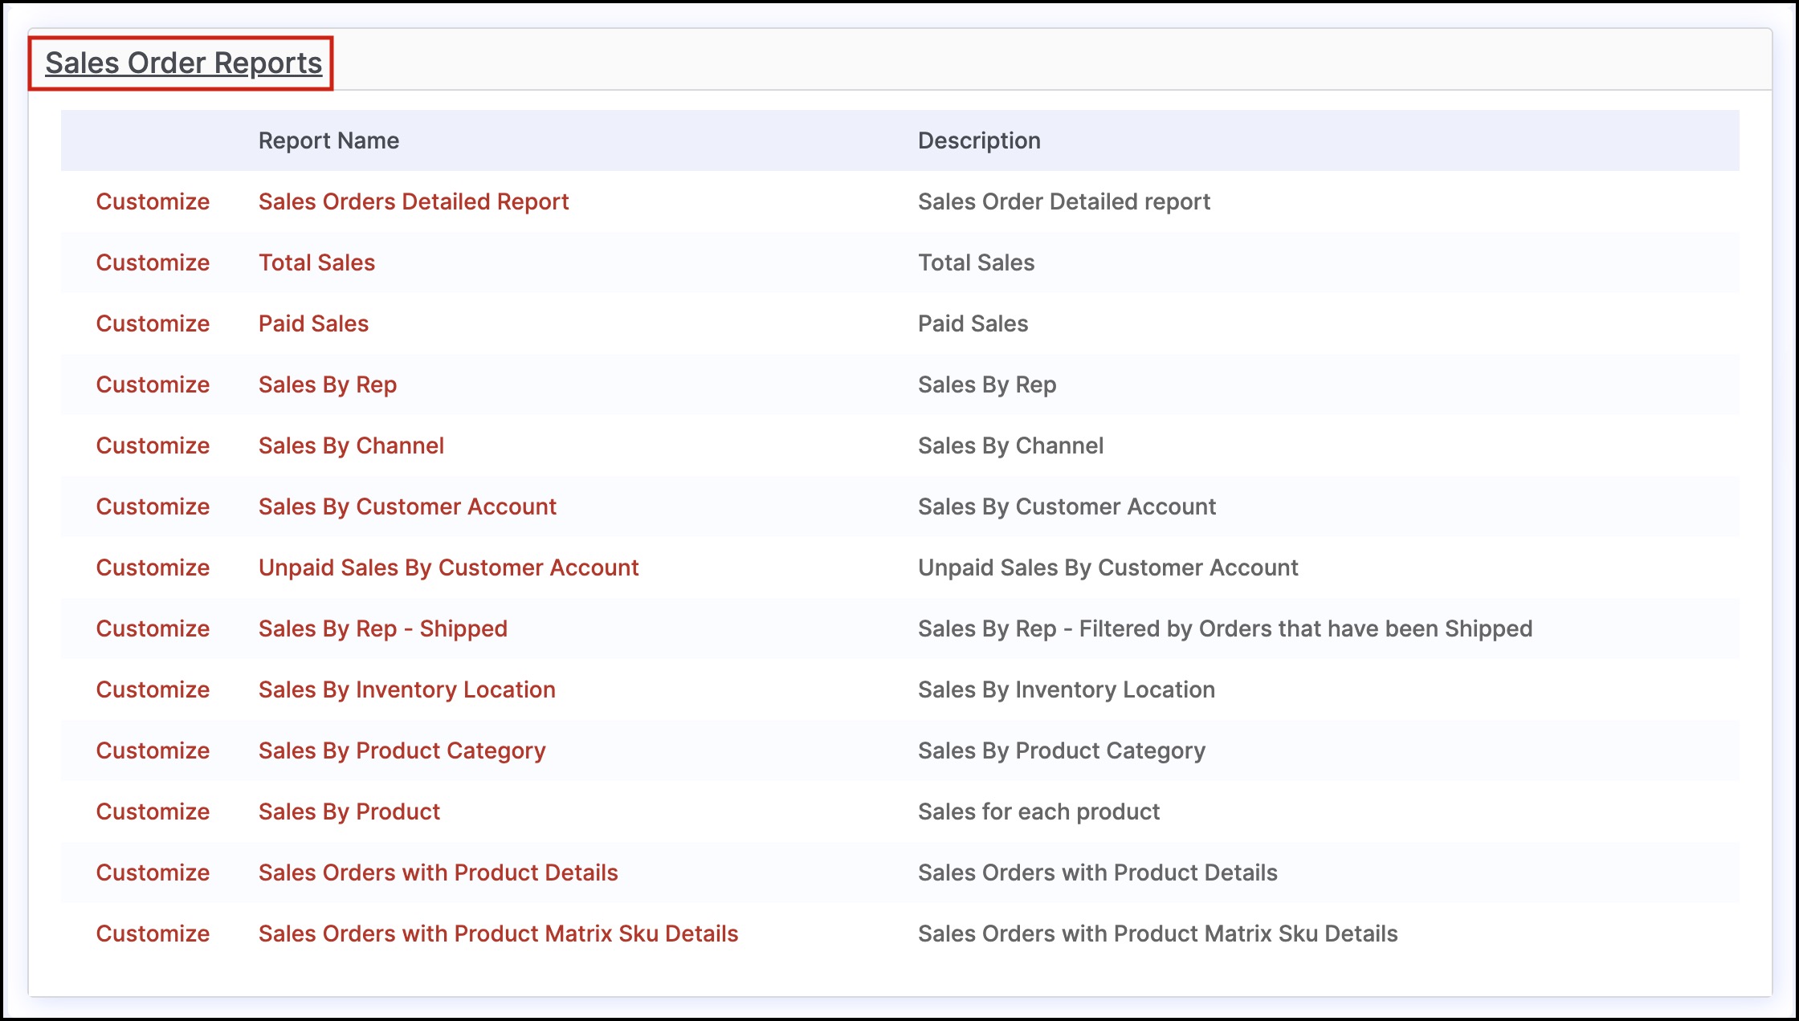Open the Sales By Rep report
The width and height of the screenshot is (1799, 1021).
click(x=327, y=384)
